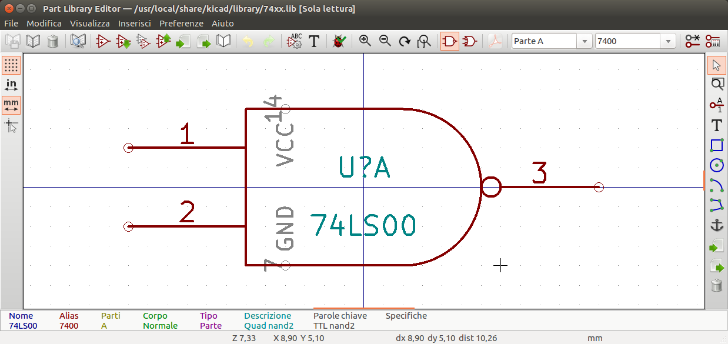This screenshot has width=728, height=344.
Task: Click pin 2 on the NAND gate
Action: tap(186, 226)
